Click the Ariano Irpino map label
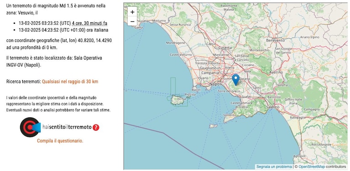350x171 pixels. coord(310,37)
